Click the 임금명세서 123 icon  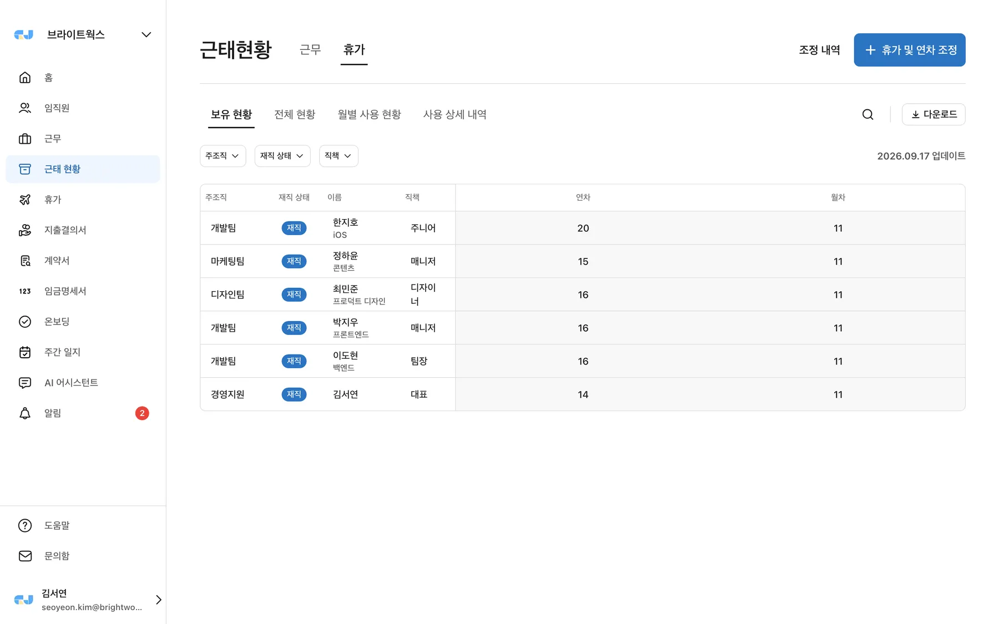[x=25, y=291]
